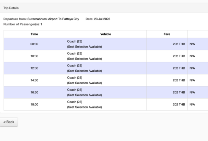Select the 10:30 departure row

coord(106,56)
